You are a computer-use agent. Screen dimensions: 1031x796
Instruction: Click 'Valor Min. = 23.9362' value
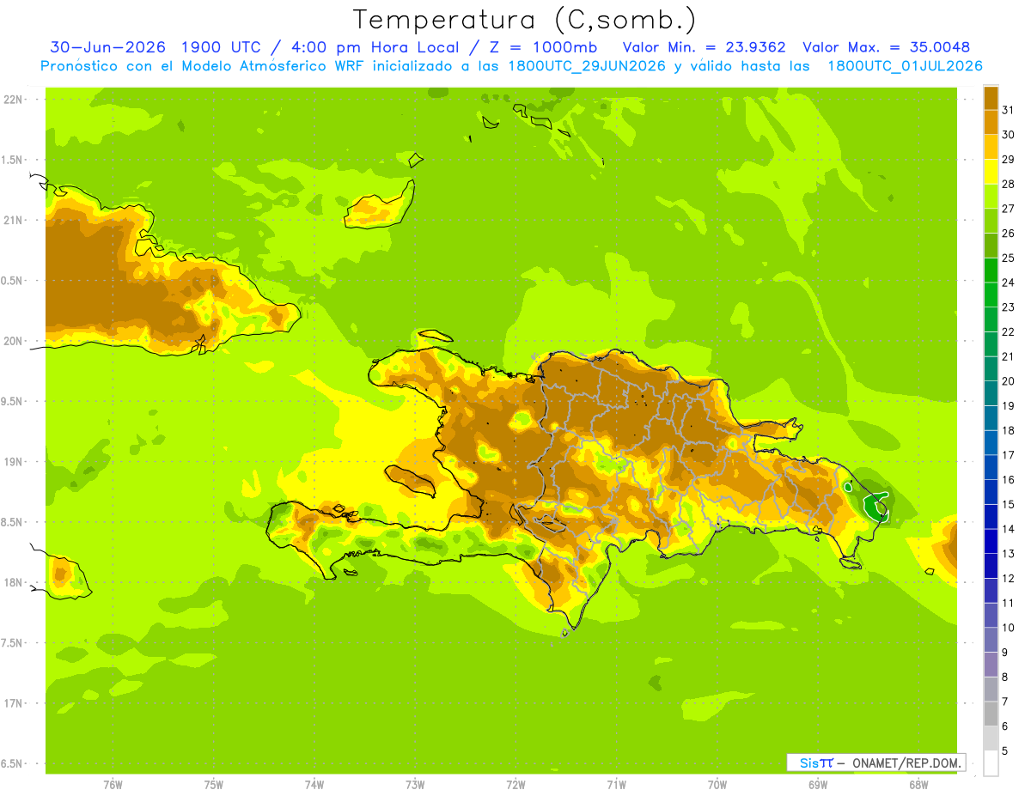point(704,47)
